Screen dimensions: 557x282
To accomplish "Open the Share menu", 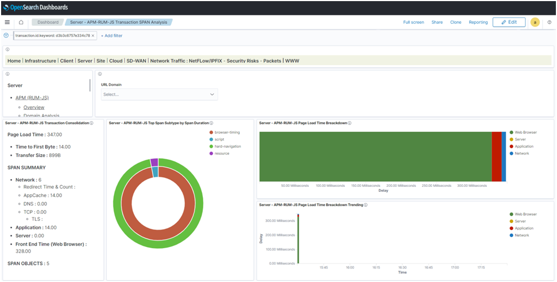I will (x=437, y=22).
